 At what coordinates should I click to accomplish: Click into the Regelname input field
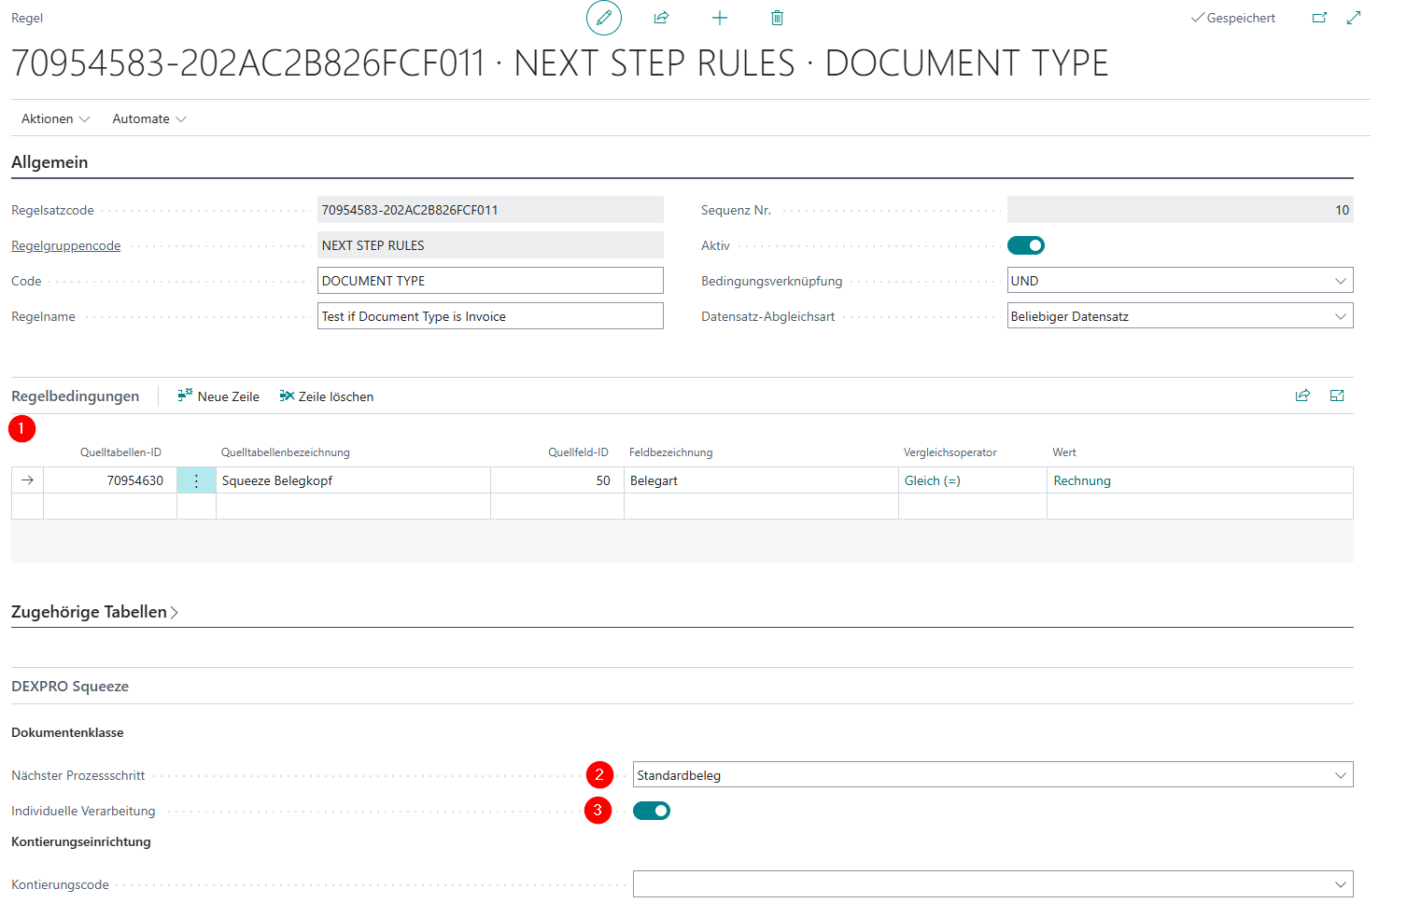(x=489, y=316)
